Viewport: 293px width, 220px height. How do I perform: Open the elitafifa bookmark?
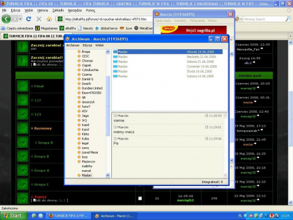67,28
